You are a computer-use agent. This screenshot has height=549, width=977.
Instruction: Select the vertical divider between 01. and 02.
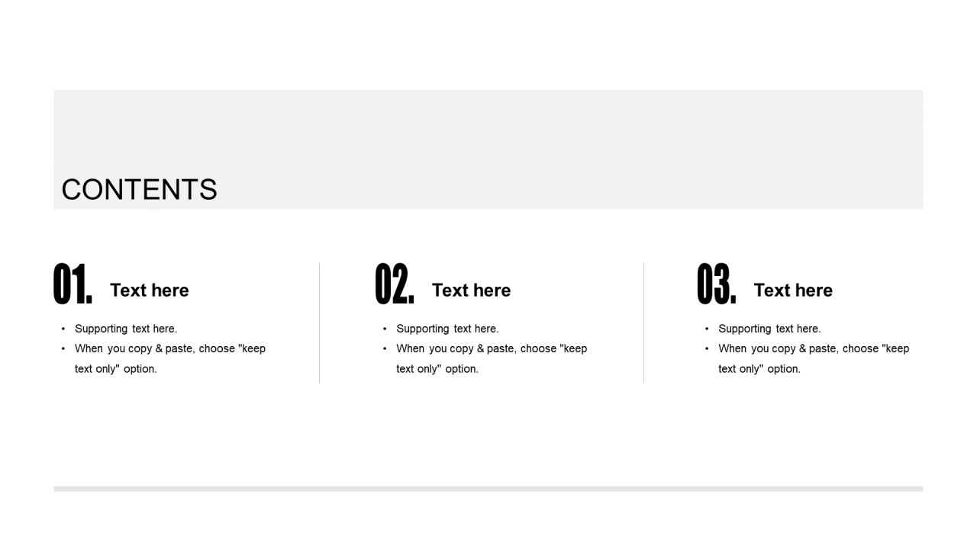tap(319, 323)
